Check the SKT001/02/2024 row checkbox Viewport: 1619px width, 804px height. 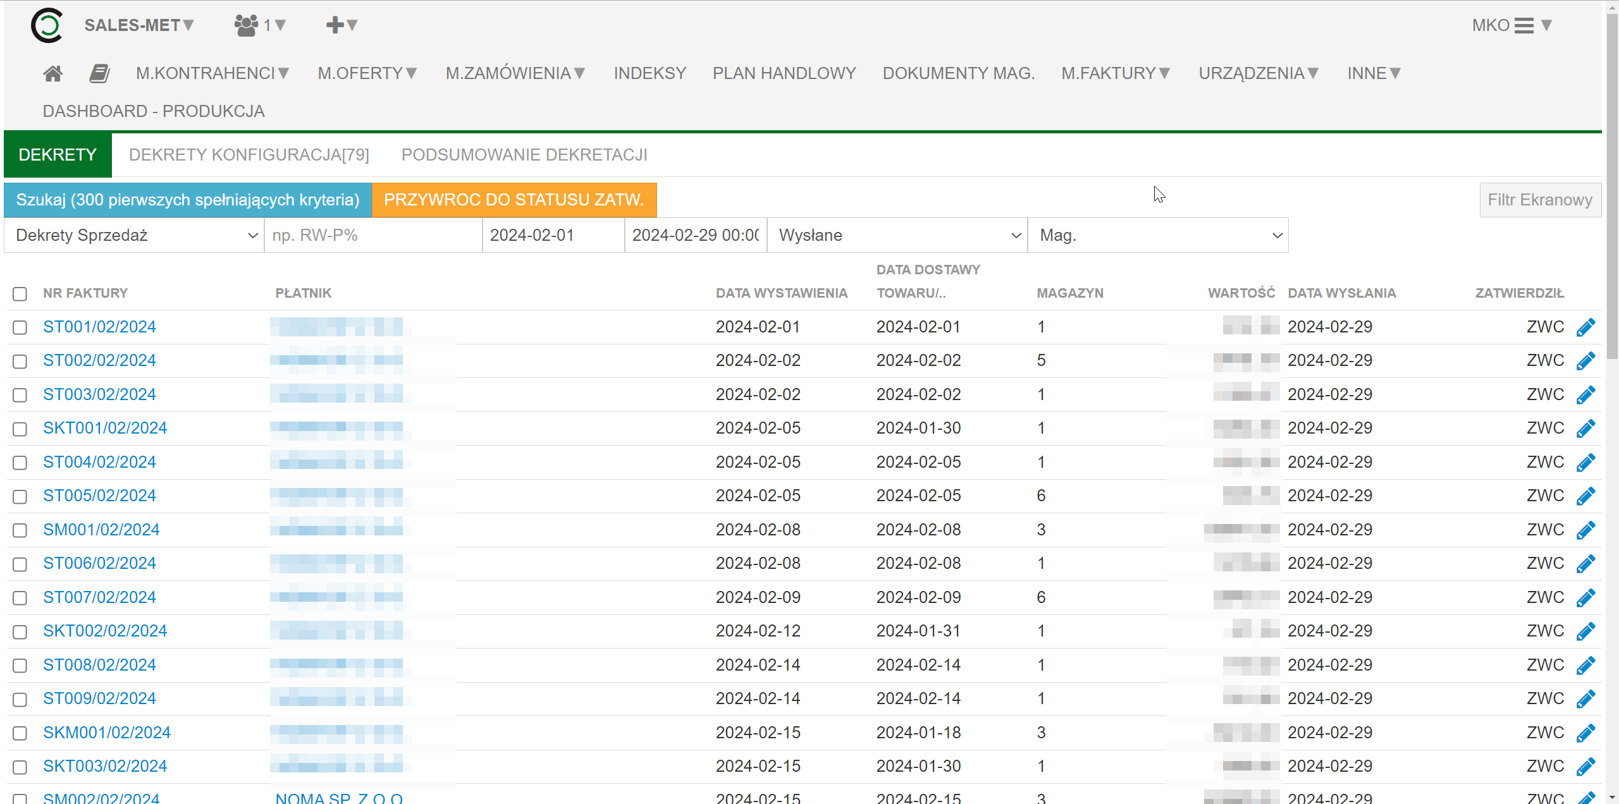coord(20,429)
